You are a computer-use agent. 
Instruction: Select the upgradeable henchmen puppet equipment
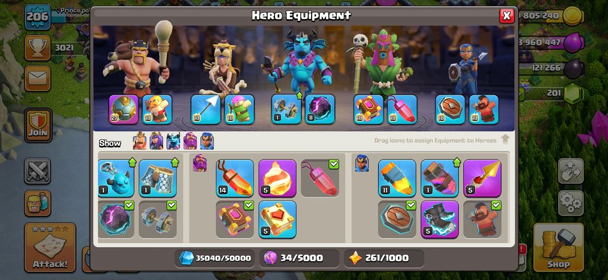point(116,178)
